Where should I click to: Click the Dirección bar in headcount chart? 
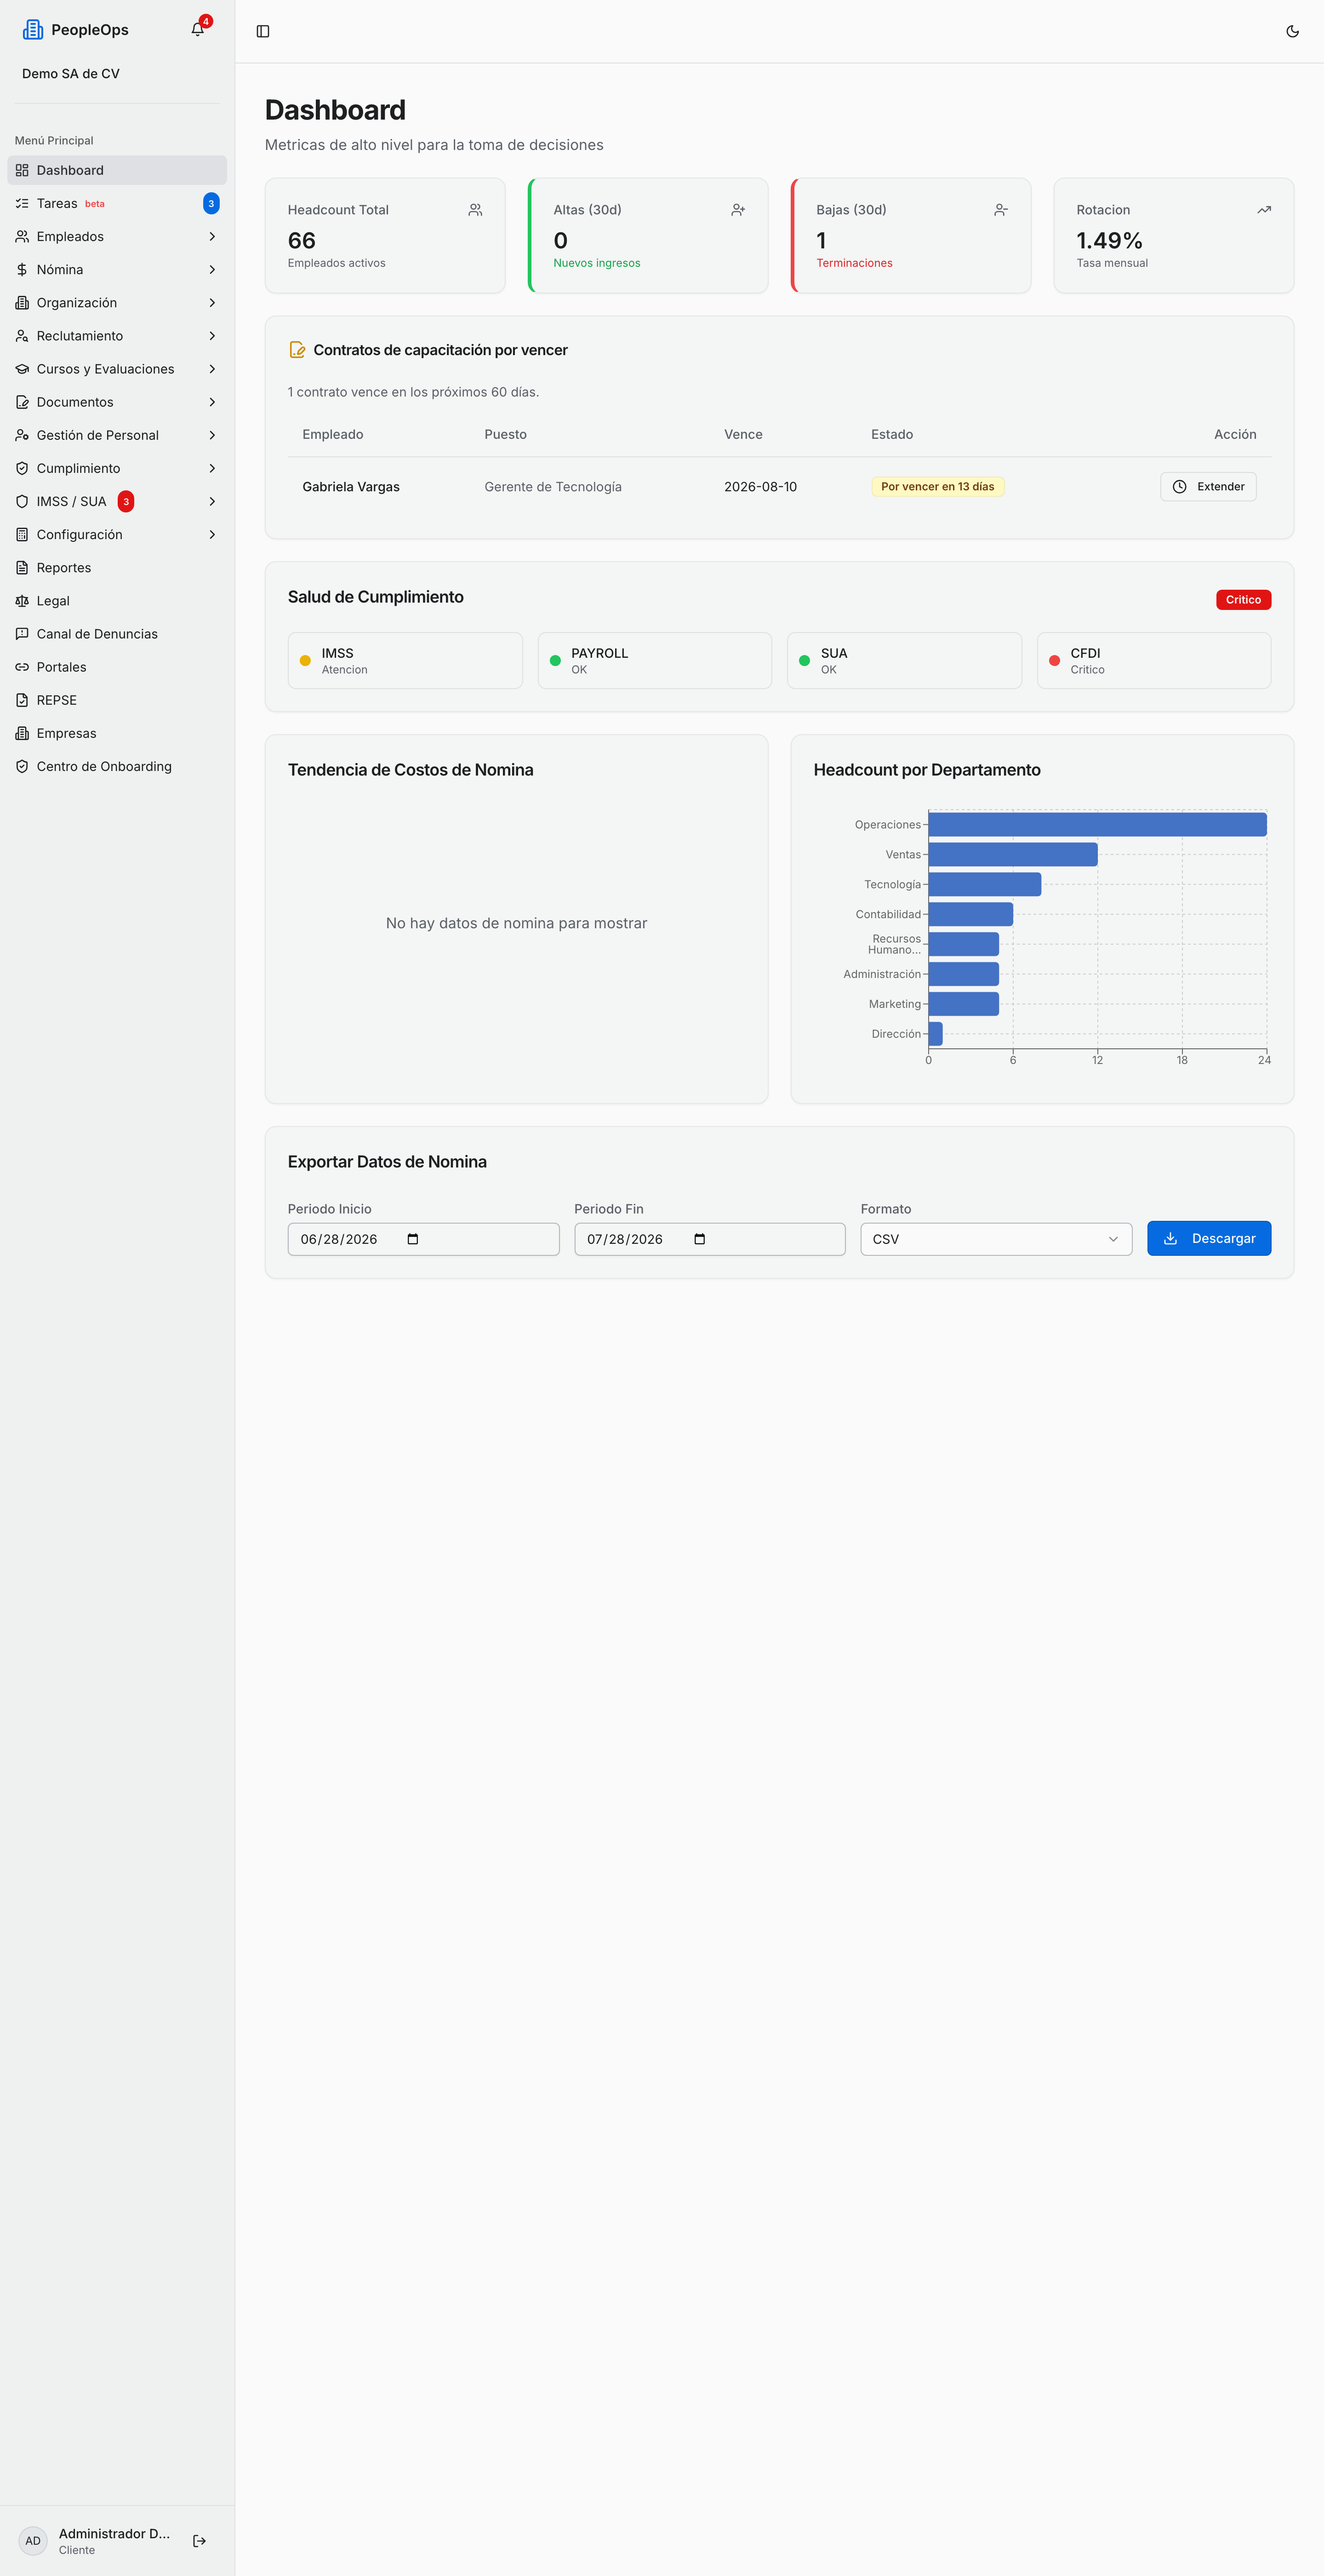(x=935, y=1034)
